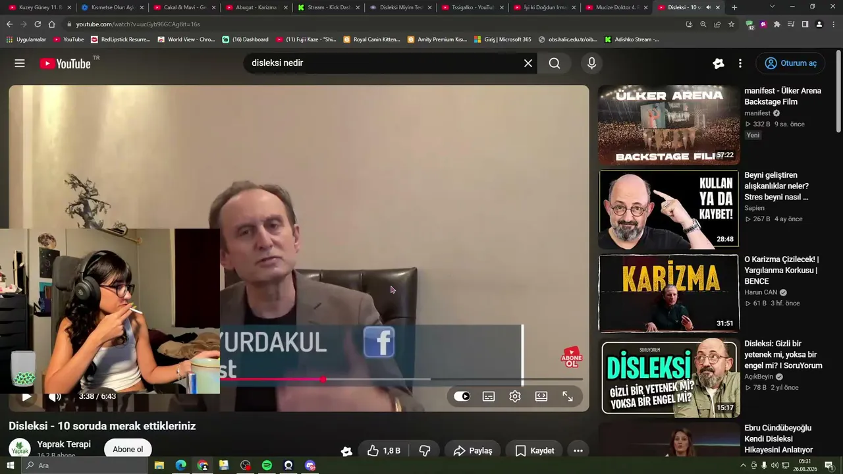Open the Windows notification center
Screen dimensions: 843x474
(829, 465)
